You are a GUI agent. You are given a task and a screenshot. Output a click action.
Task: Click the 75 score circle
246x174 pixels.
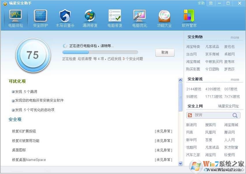click(x=33, y=55)
